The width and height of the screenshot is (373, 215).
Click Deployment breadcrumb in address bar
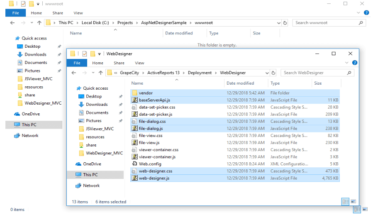[200, 73]
